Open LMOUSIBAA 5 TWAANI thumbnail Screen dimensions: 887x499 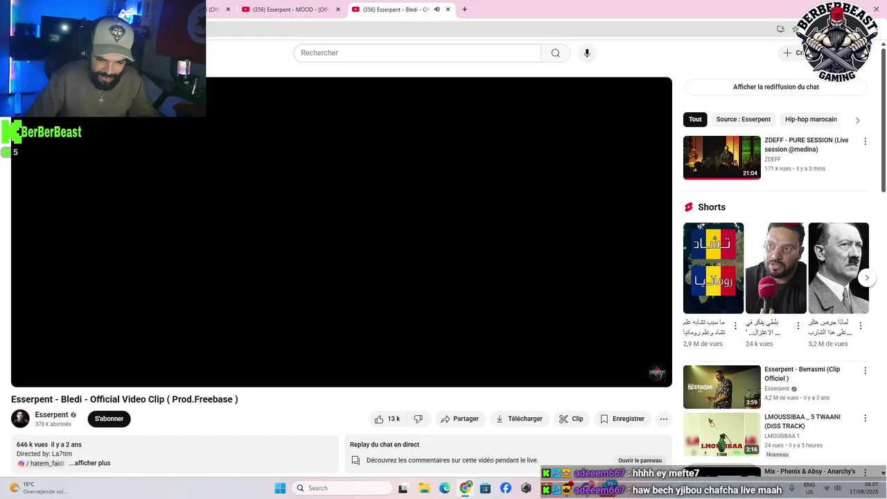[x=721, y=435]
